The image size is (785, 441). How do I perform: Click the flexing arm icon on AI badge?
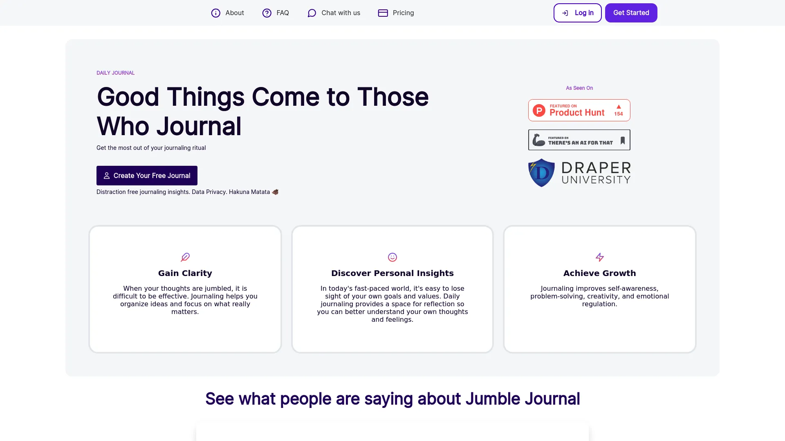coord(538,140)
